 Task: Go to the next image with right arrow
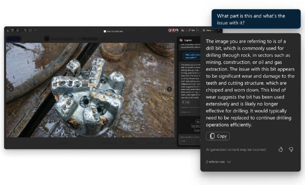[x=169, y=89]
